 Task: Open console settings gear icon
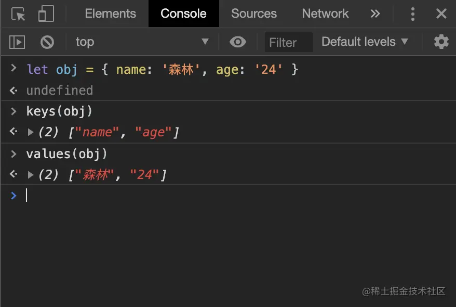coord(441,42)
